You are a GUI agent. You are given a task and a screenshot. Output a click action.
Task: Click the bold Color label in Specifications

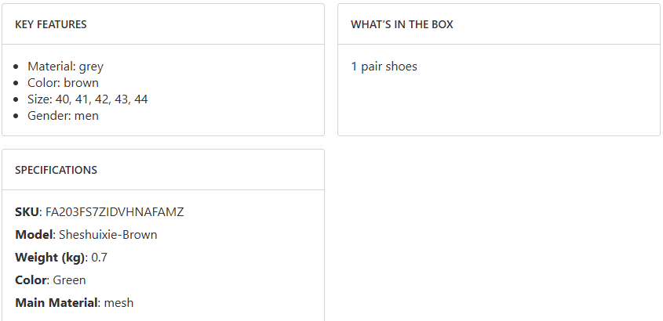click(31, 280)
